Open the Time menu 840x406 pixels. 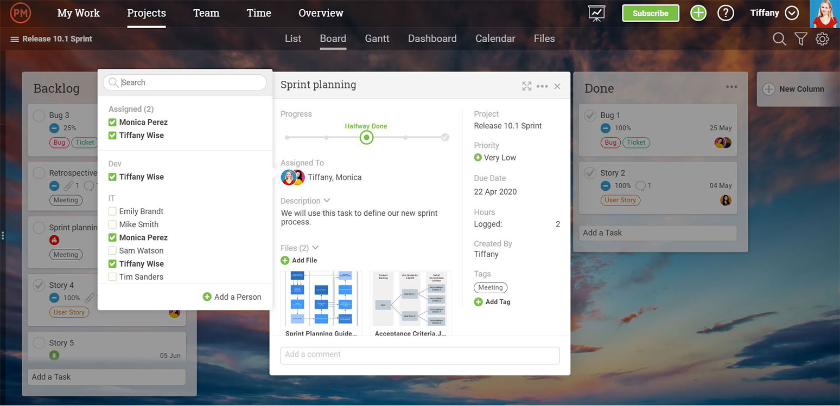click(259, 13)
